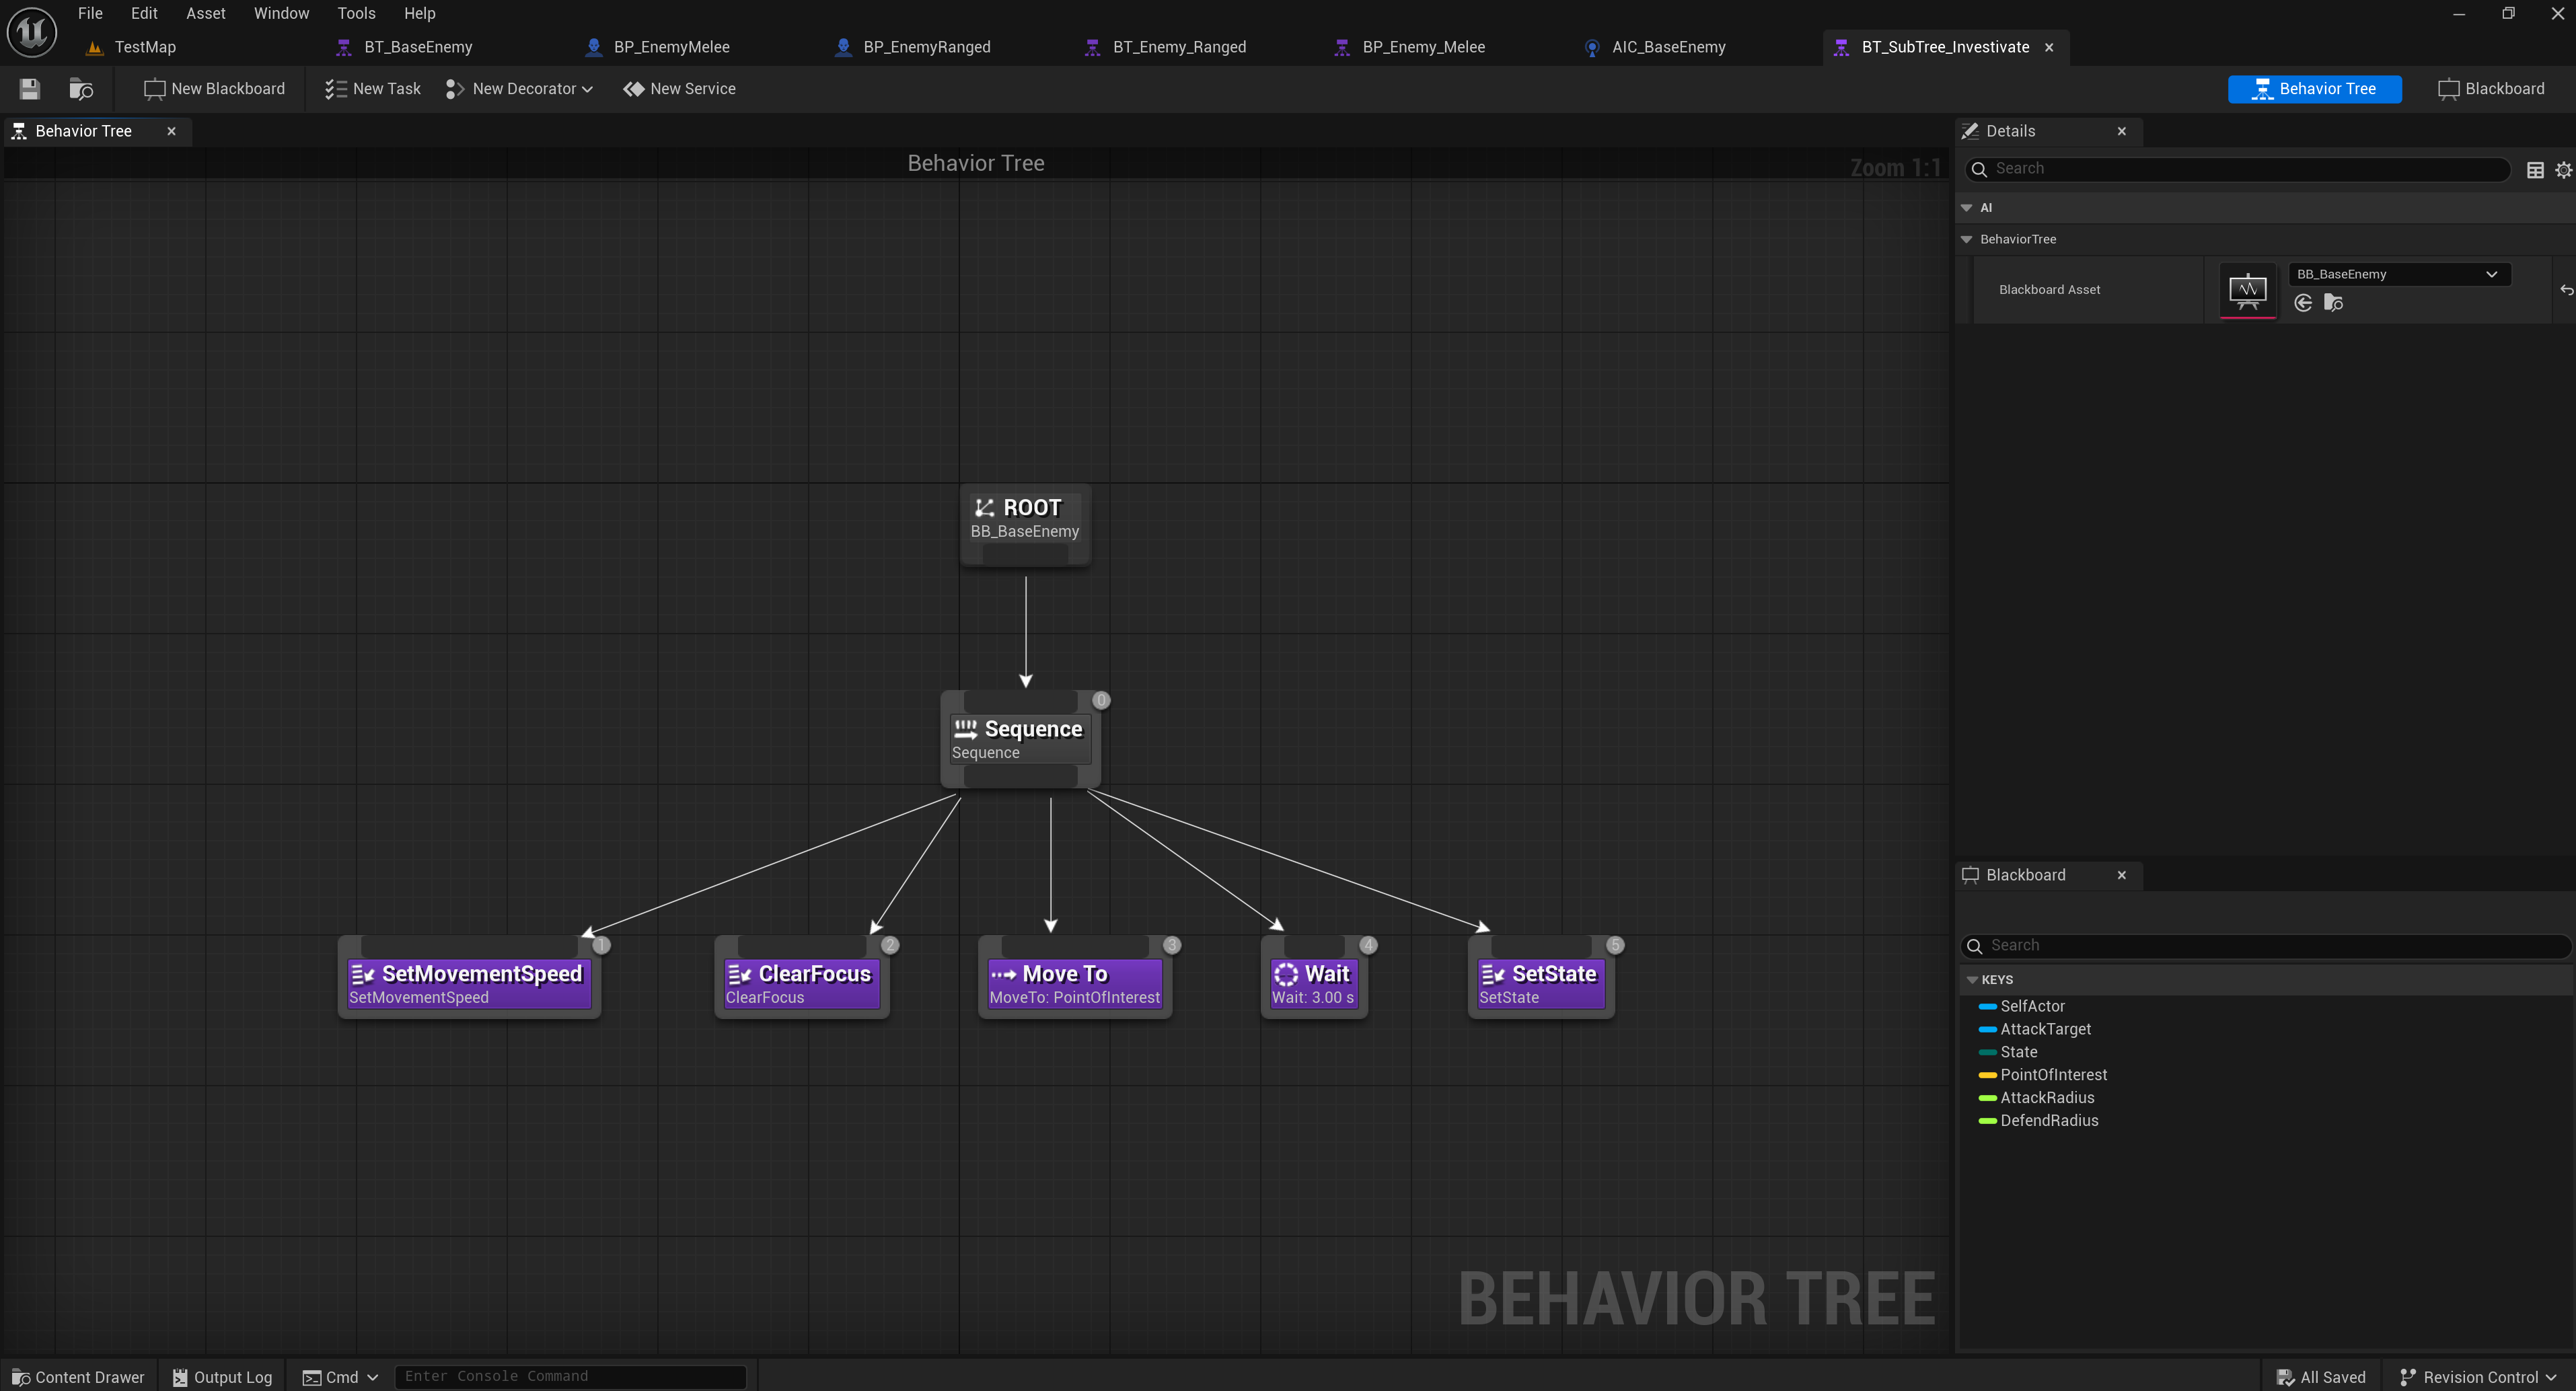Click the New Blackboard button
2576x1391 pixels.
[214, 89]
